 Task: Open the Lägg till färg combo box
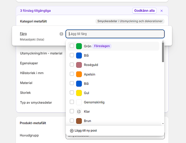click(x=115, y=34)
